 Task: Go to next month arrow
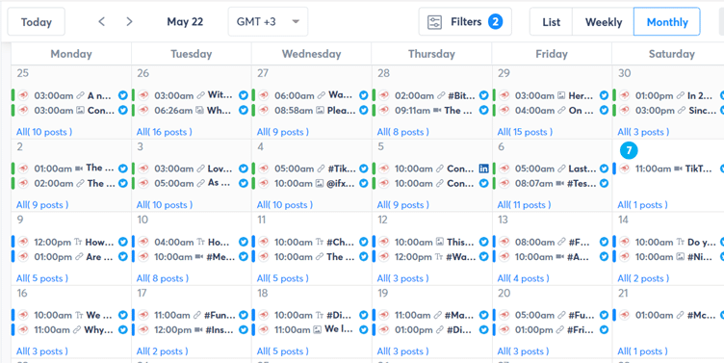[129, 22]
